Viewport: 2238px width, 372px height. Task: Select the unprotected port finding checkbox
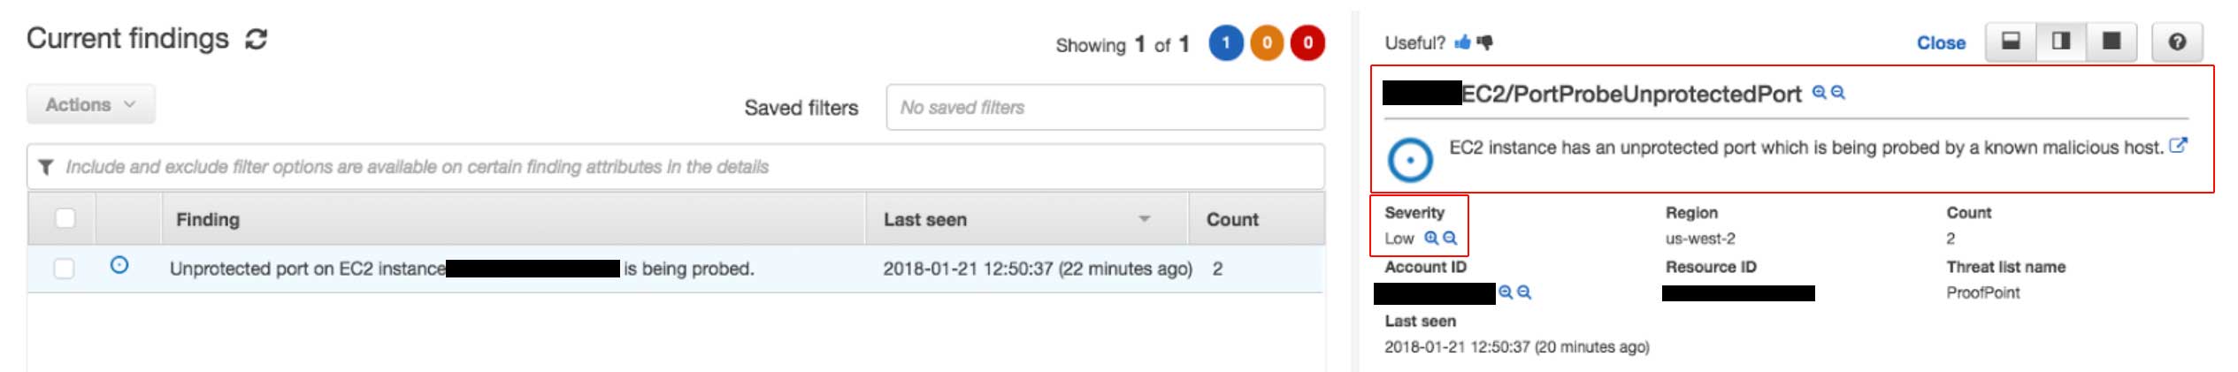click(x=65, y=268)
